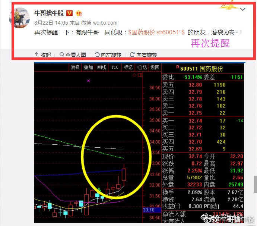The height and width of the screenshot is (226, 257).
Task: Click the orange V verified badge
Action: click(70, 13)
